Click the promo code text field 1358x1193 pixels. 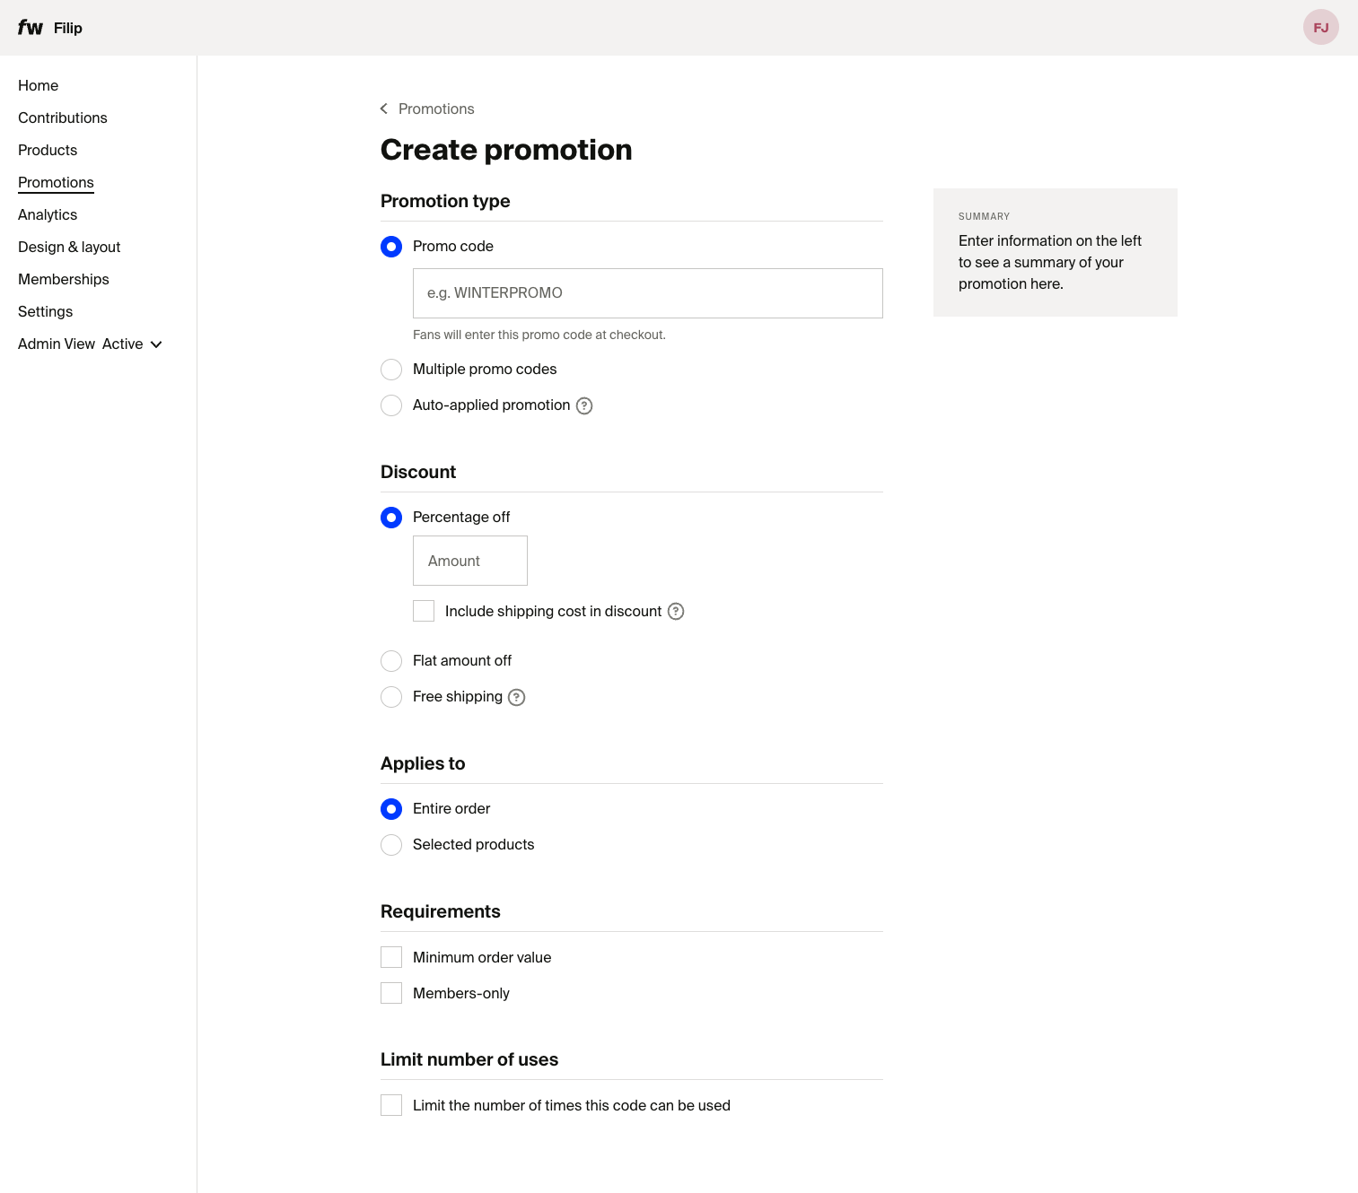[647, 293]
